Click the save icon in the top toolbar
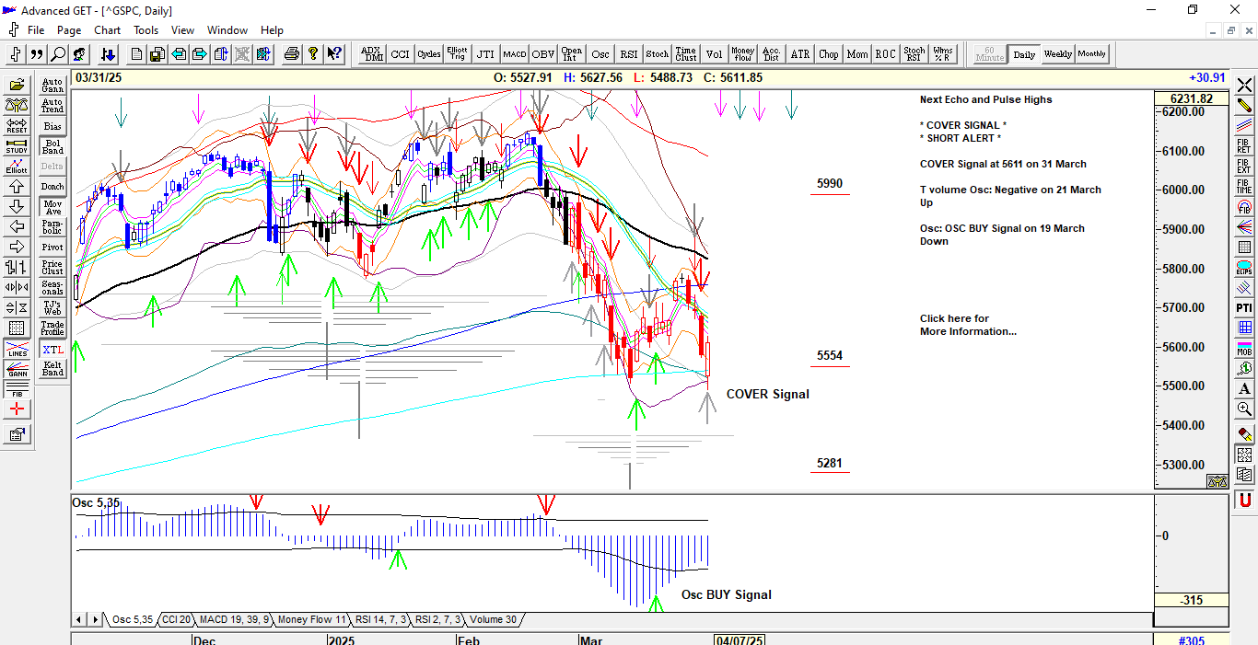 click(157, 54)
